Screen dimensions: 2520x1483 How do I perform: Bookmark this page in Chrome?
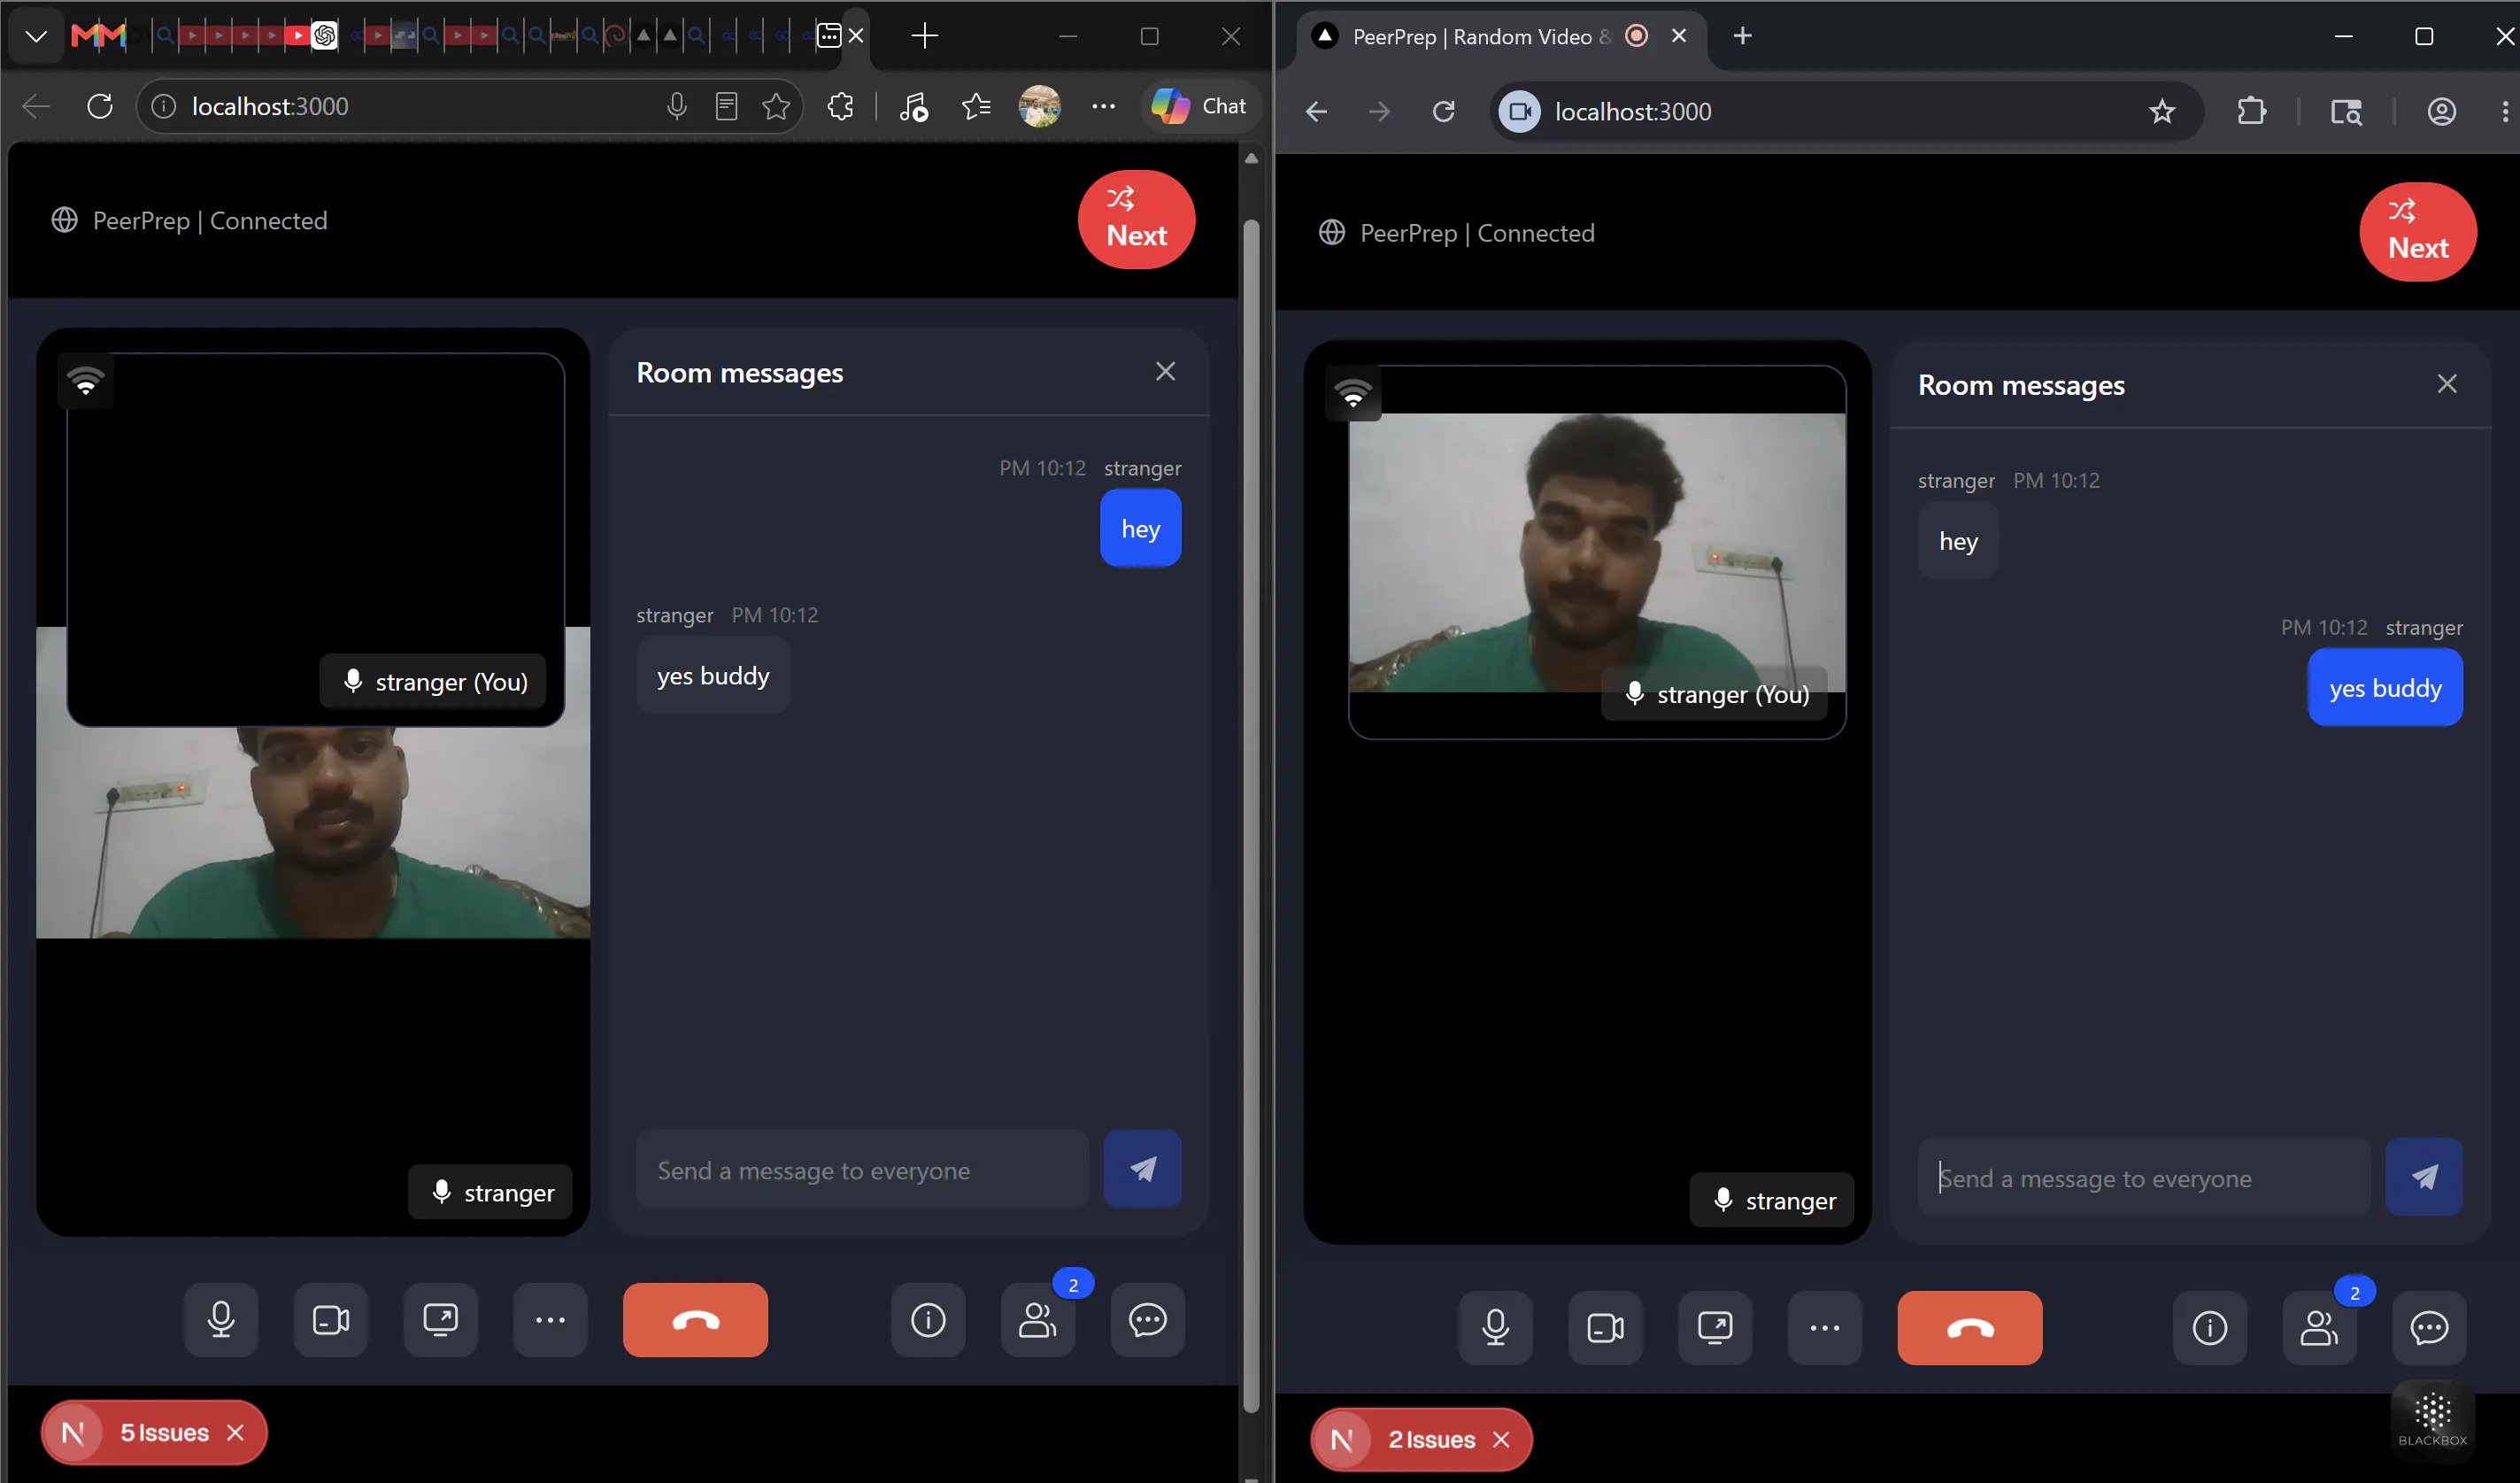2162,112
